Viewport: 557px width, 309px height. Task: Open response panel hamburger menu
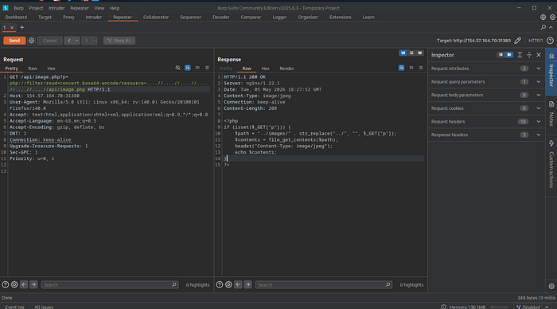pos(421,68)
